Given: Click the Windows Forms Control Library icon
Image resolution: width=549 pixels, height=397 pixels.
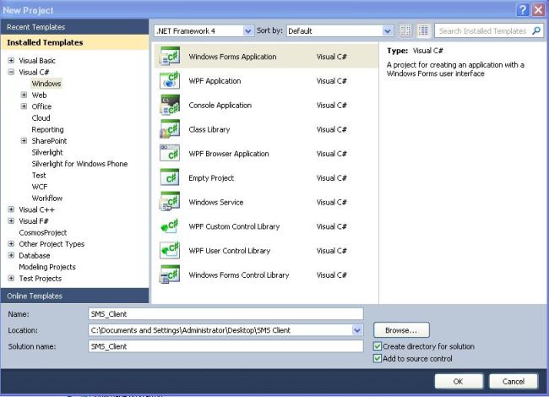Looking at the screenshot, I should click(170, 275).
